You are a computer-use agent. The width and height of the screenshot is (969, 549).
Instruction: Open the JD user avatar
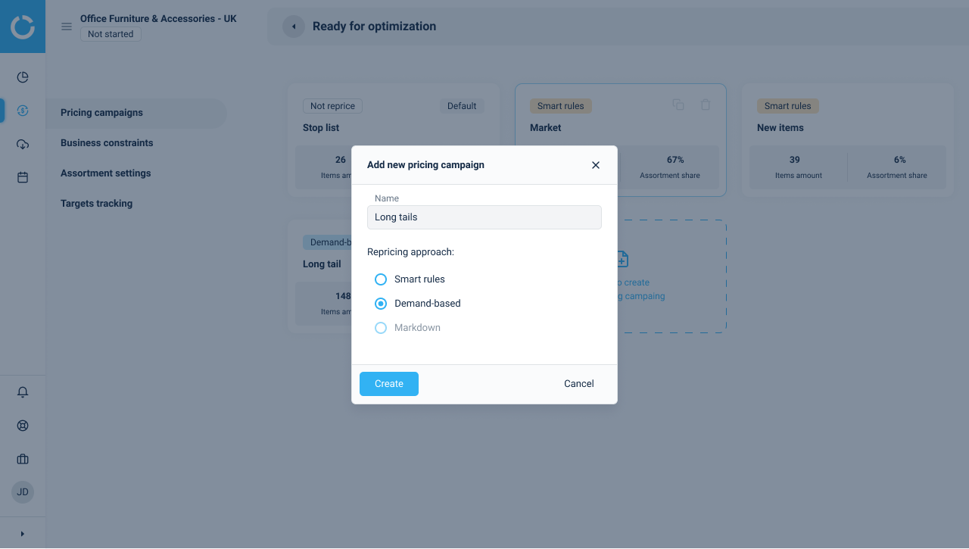coord(23,492)
